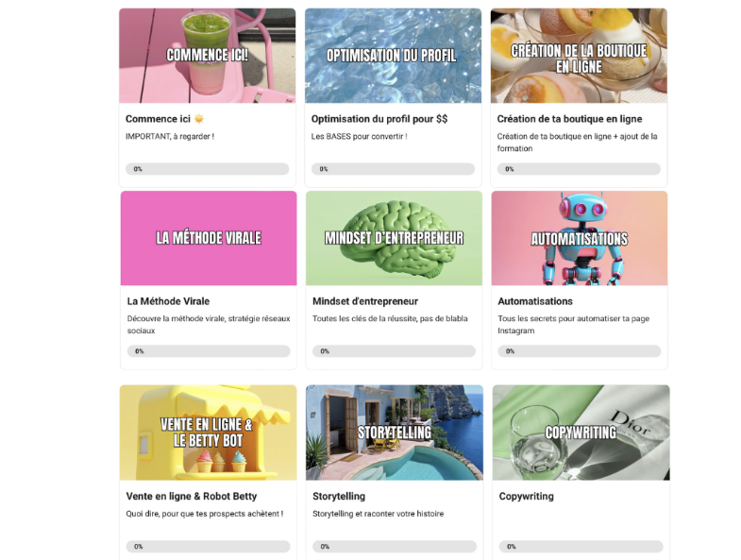Click the Commence ici progress bar
The image size is (741, 560).
tap(208, 169)
